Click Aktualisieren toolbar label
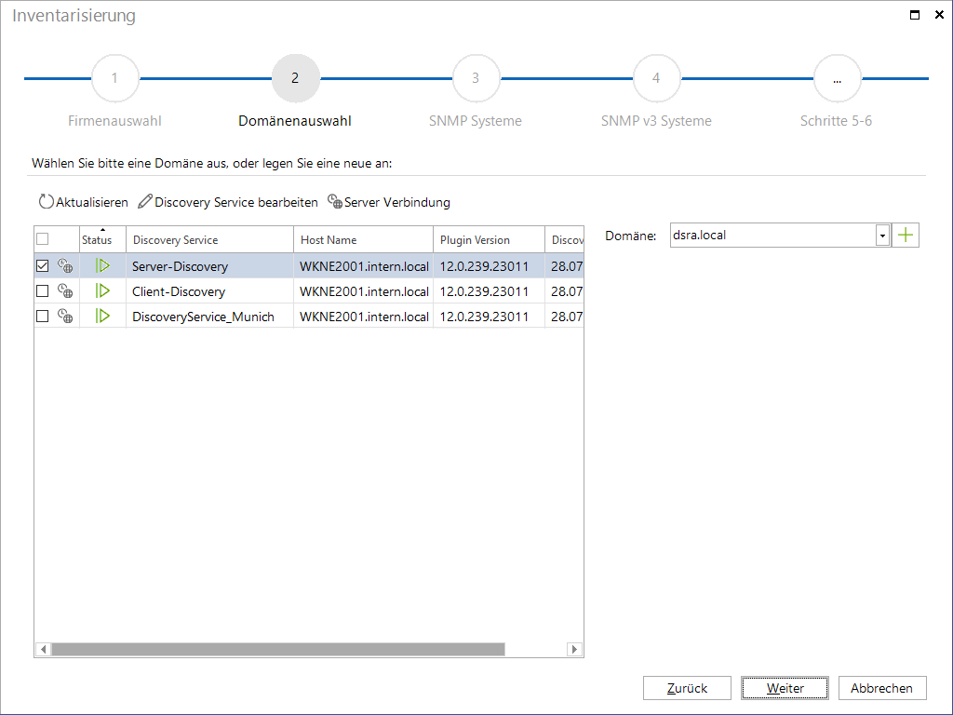The width and height of the screenshot is (953, 715). coord(92,202)
